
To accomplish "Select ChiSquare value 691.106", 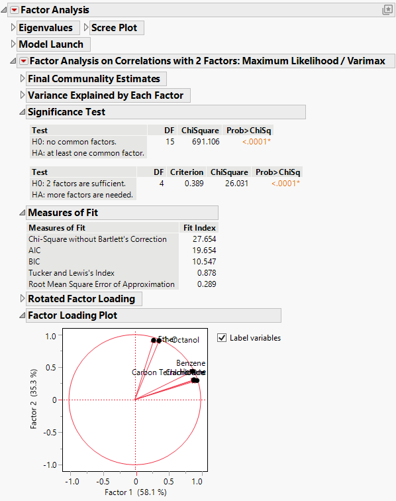I will tap(206, 142).
